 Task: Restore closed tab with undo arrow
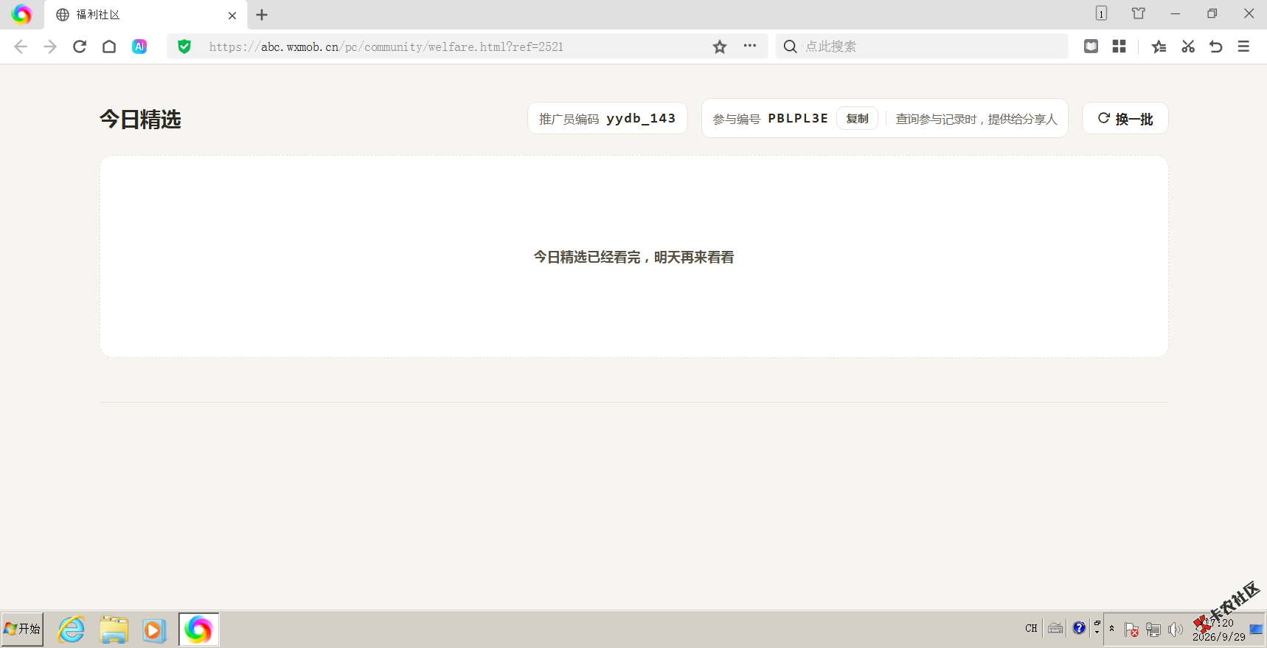1215,46
